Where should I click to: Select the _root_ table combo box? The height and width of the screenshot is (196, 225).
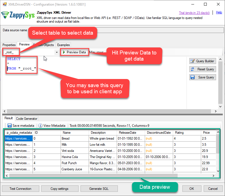tap(31, 52)
